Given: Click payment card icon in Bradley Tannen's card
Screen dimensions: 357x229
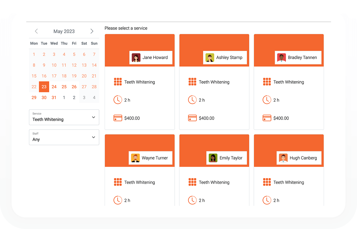Looking at the screenshot, I should (267, 118).
